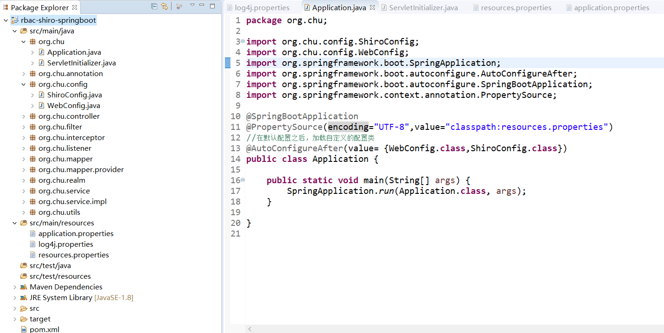Click horizontal scrollbar left arrow in editor
The image size is (664, 333).
[x=250, y=329]
